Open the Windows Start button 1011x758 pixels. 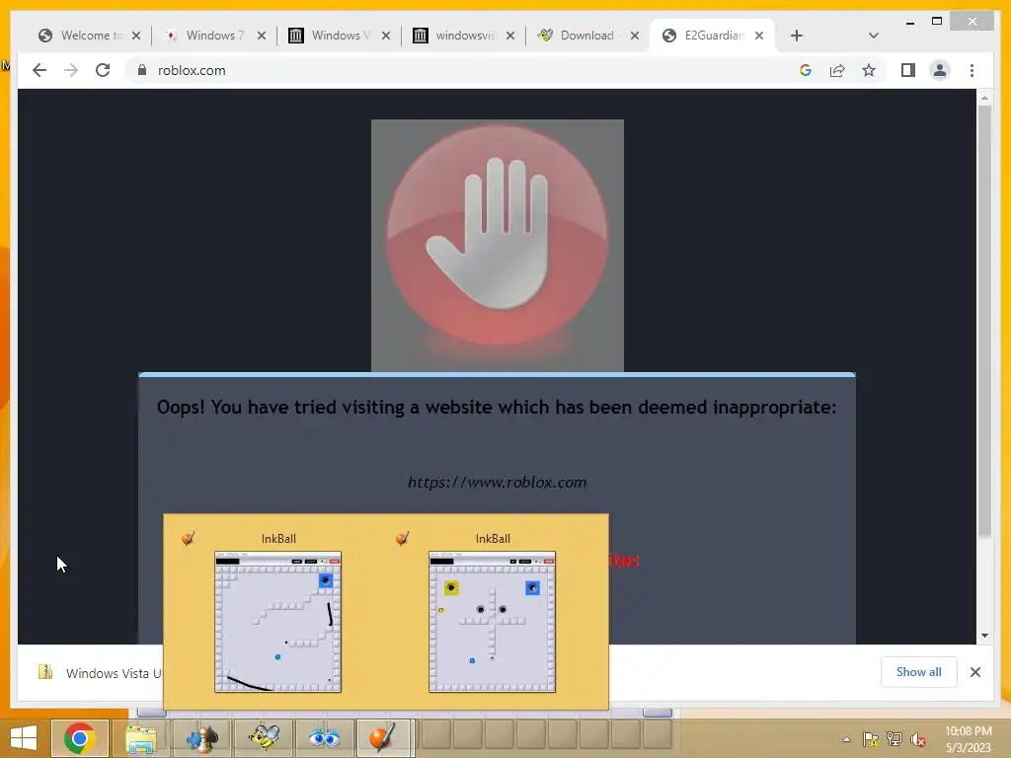tap(24, 738)
